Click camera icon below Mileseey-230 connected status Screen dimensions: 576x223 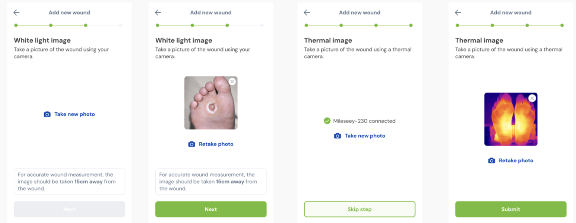337,136
